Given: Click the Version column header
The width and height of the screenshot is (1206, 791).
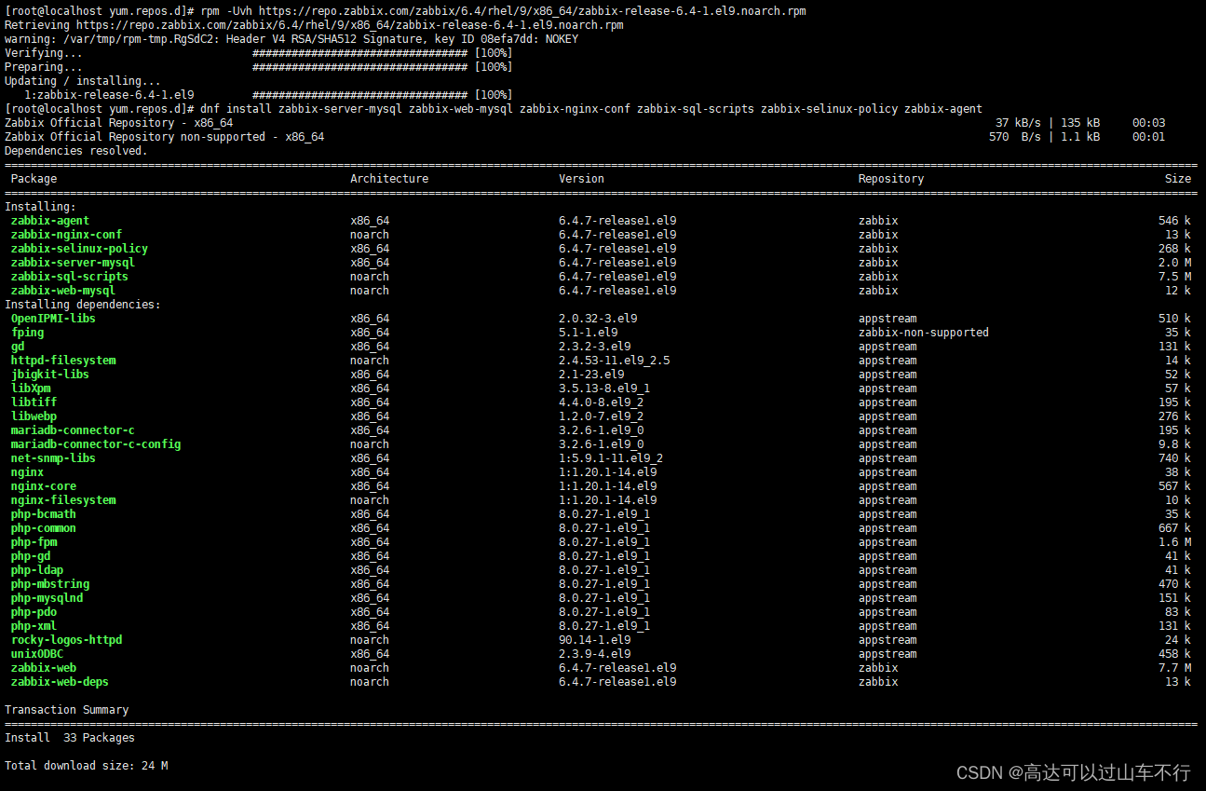Looking at the screenshot, I should click(581, 179).
